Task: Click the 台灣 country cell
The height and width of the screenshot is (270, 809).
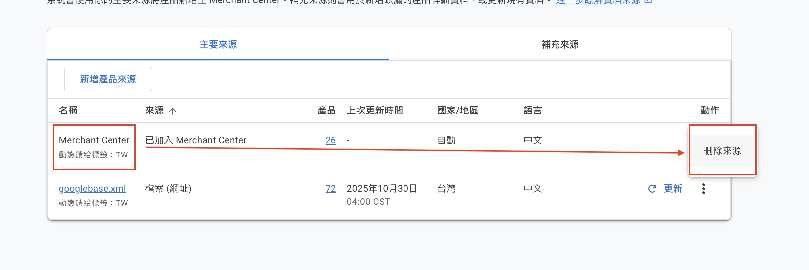Action: pos(446,189)
